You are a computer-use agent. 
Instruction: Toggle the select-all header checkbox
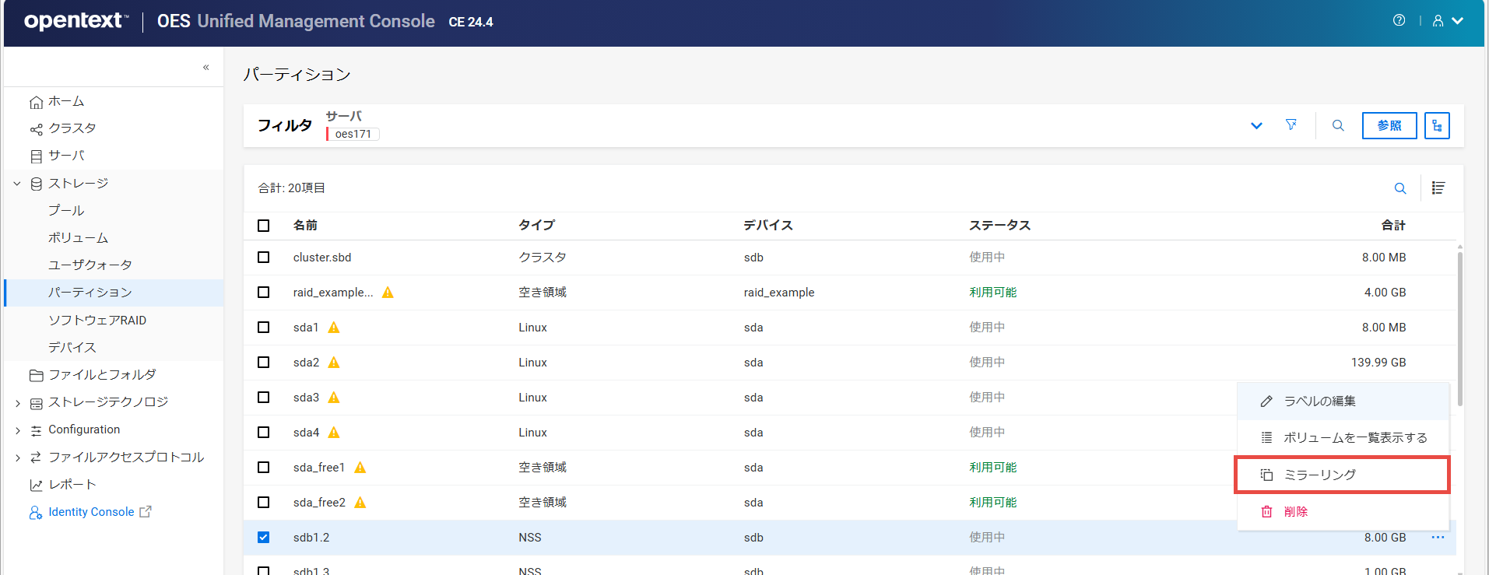click(x=264, y=226)
